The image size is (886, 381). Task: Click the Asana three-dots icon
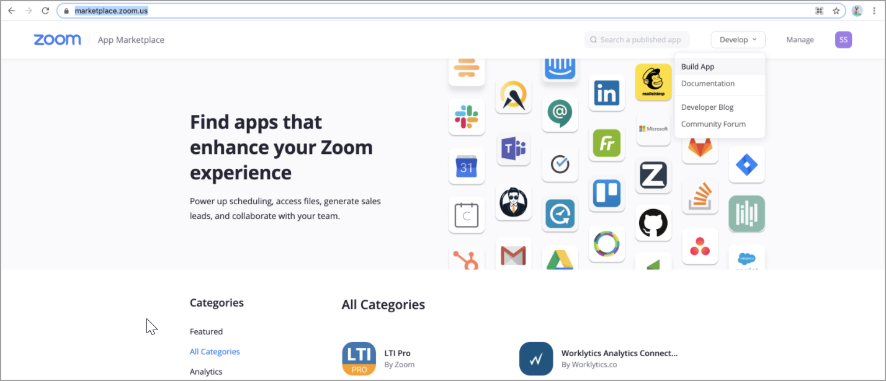[700, 246]
